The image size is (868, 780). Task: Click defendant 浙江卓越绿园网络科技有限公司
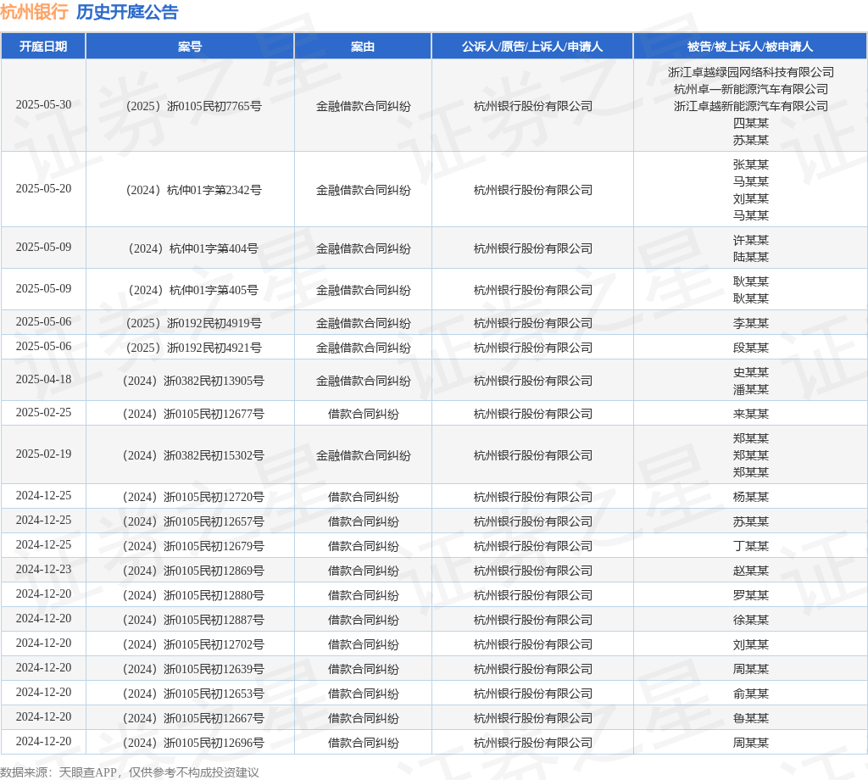tap(751, 72)
